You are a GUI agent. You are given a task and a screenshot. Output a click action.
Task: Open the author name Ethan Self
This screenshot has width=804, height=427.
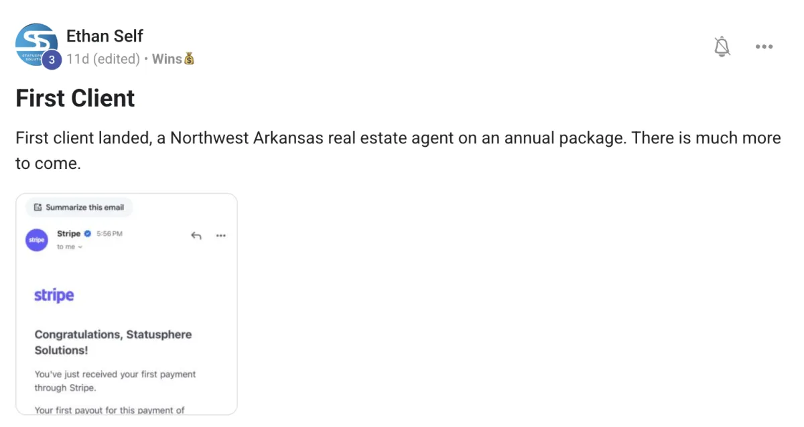tap(105, 36)
